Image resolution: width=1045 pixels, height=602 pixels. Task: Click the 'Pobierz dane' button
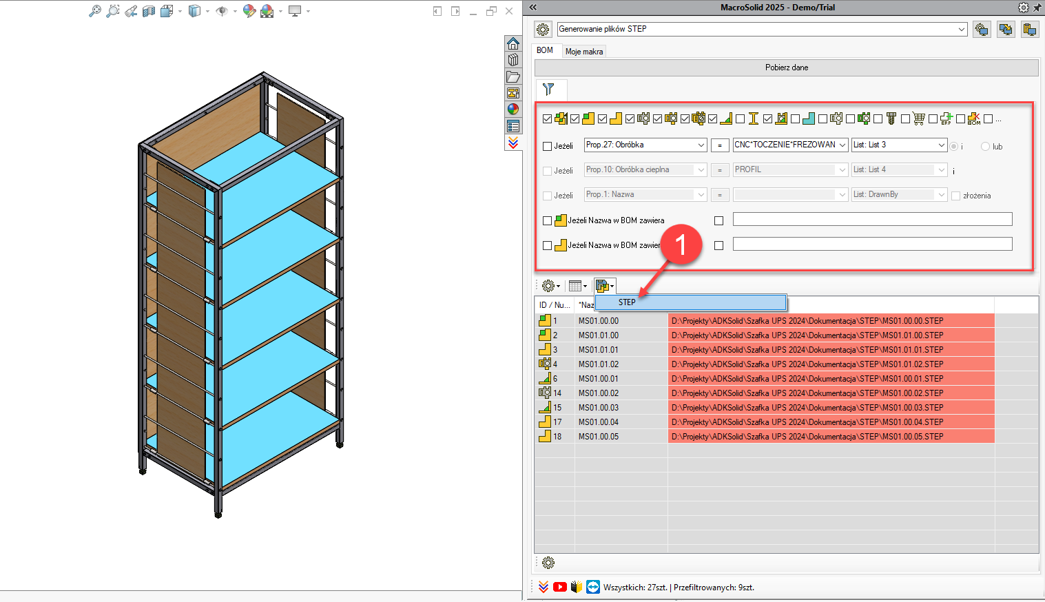787,68
